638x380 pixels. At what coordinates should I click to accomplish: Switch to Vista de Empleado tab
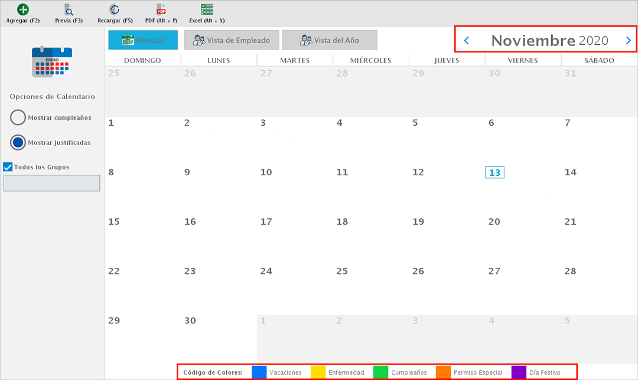(x=231, y=40)
